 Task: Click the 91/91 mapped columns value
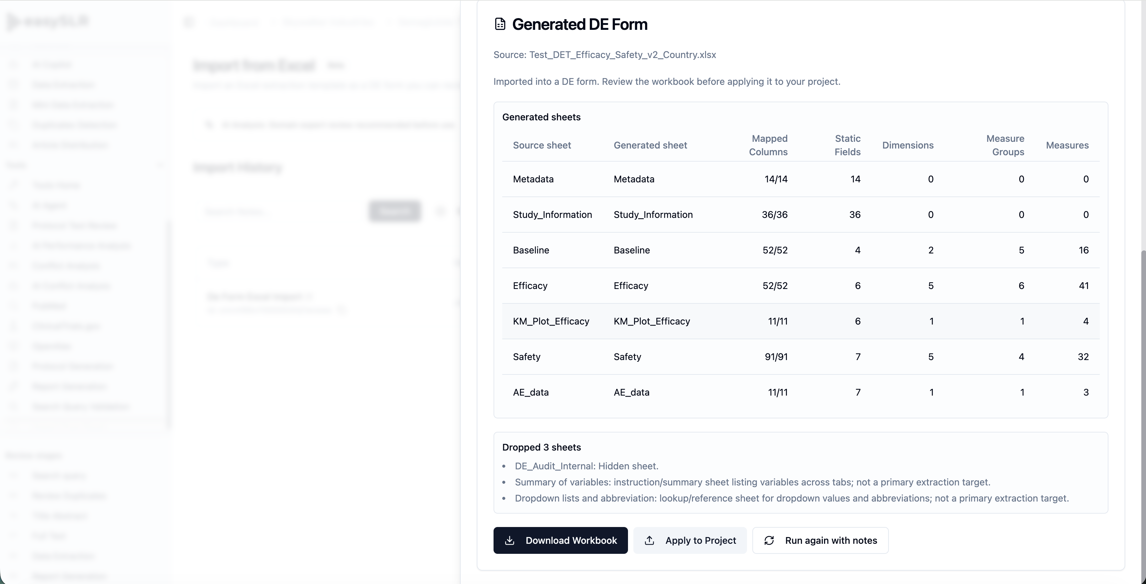(x=776, y=357)
